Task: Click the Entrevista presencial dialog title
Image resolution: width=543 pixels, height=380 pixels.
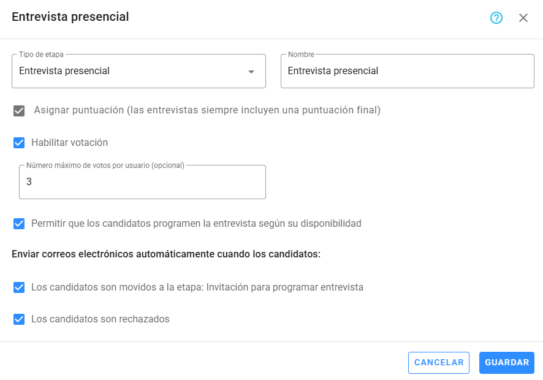Action: [69, 17]
